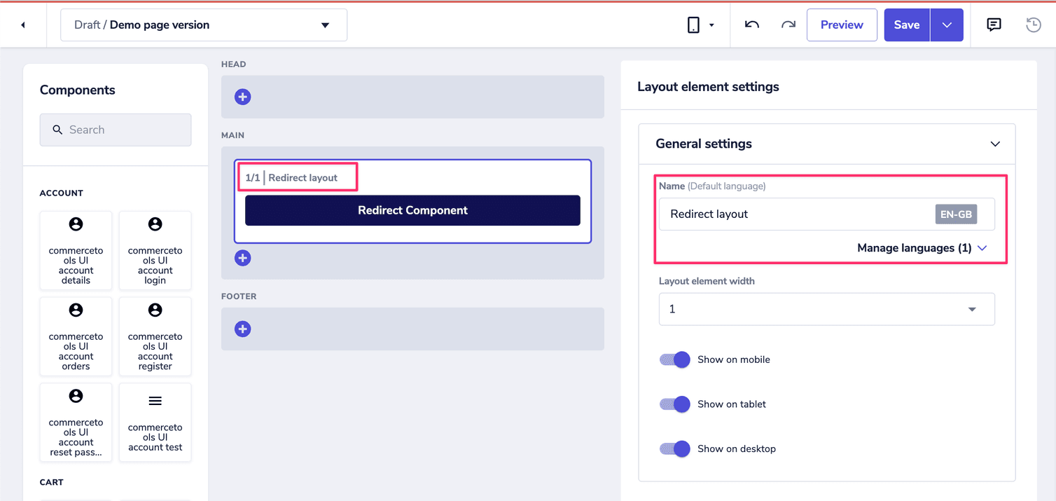Click the back navigation arrow

click(x=22, y=25)
